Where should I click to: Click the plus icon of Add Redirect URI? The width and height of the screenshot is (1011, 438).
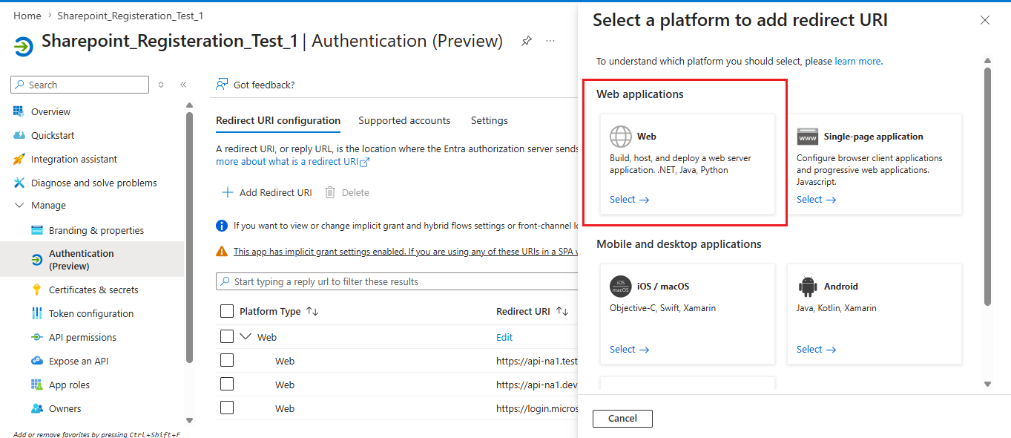coord(228,192)
